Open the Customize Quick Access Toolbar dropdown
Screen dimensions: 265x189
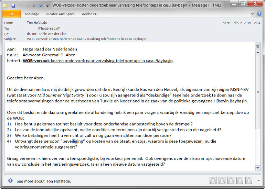(x=47, y=6)
